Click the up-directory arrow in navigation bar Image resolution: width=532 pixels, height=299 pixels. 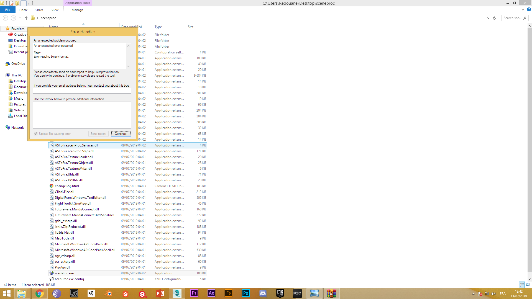click(26, 18)
